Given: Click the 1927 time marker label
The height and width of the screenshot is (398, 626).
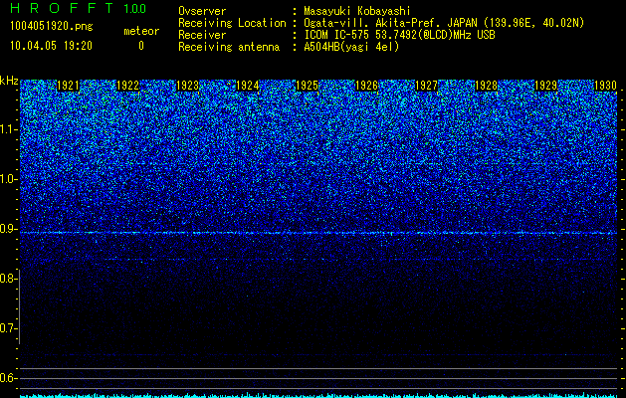Looking at the screenshot, I should pos(426,86).
